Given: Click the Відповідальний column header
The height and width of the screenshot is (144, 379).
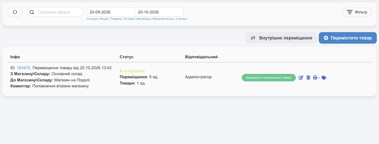Looking at the screenshot, I should coord(201,57).
